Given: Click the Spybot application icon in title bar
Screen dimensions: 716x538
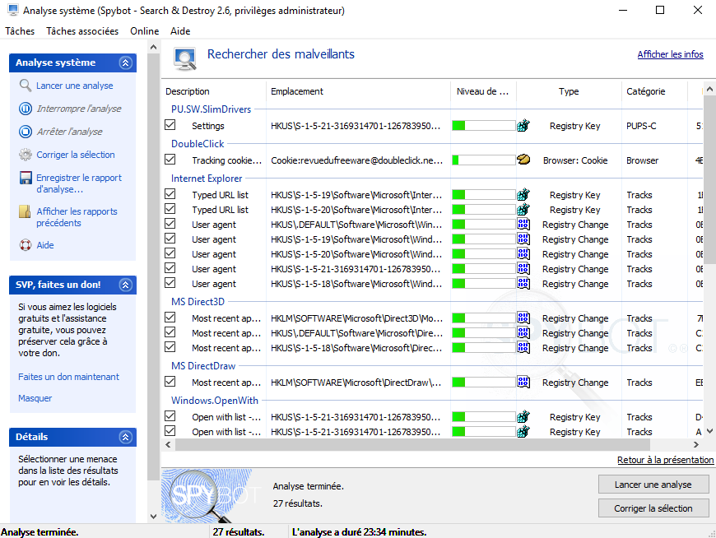Looking at the screenshot, I should pos(13,10).
